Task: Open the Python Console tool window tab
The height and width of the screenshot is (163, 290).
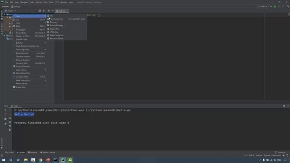Action: pyautogui.click(x=48, y=153)
